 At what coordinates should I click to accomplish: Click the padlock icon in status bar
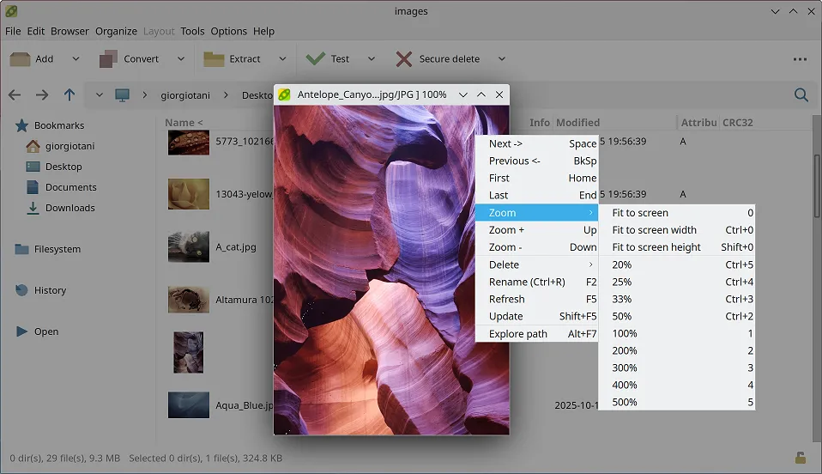coord(800,458)
